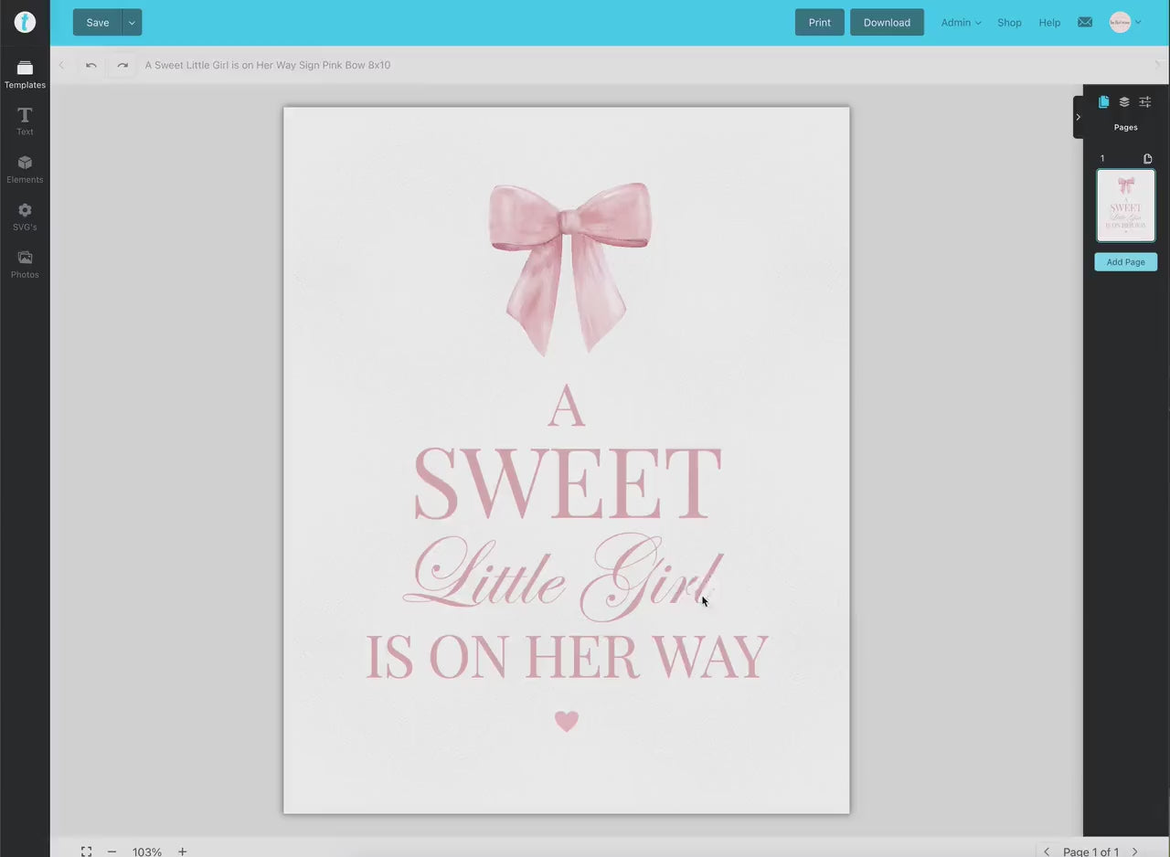This screenshot has height=857, width=1170.
Task: Switch to the Pages panel icon
Action: pos(1103,101)
